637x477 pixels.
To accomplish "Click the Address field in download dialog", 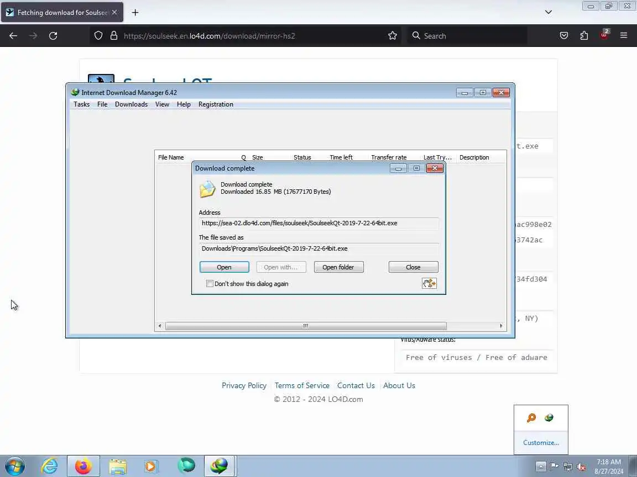I will click(319, 223).
